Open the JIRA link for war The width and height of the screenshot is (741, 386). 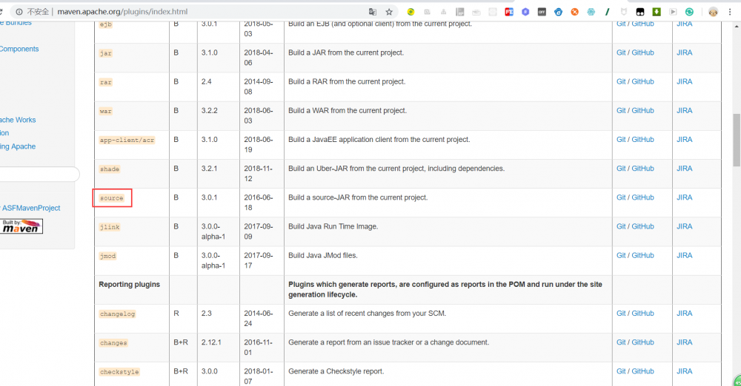click(684, 110)
